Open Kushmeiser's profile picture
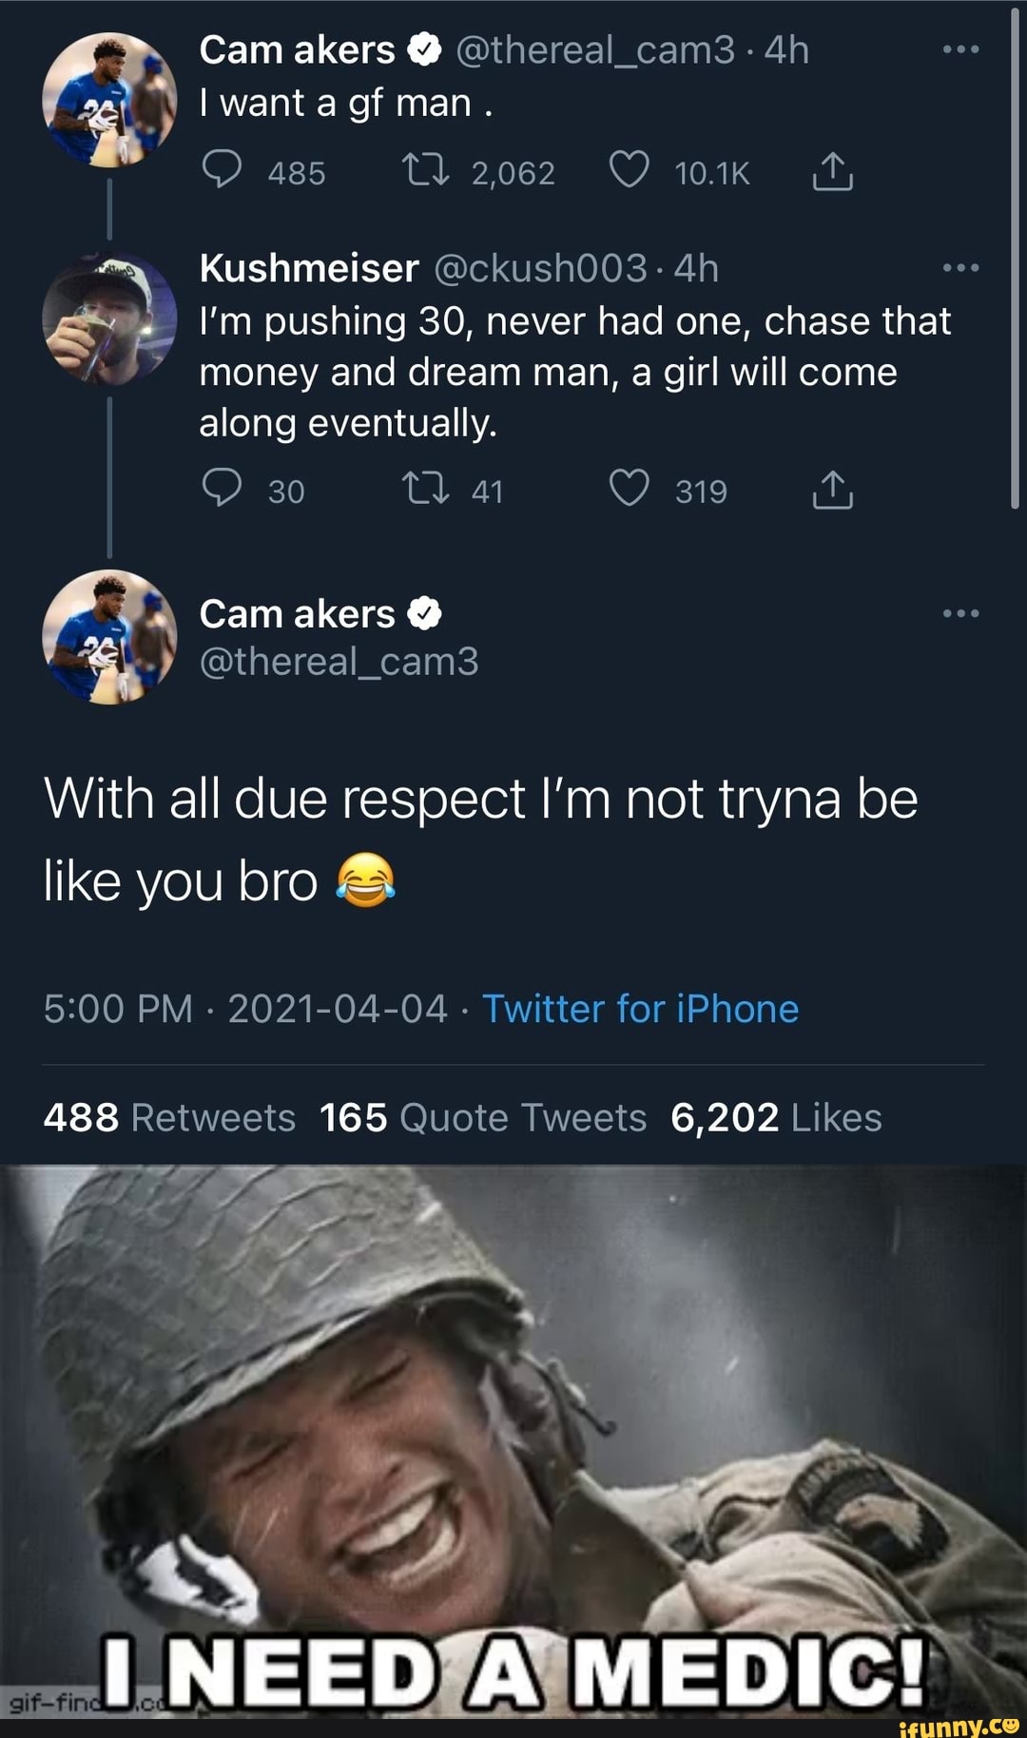Screen dimensions: 1027x1738 pyautogui.click(x=109, y=319)
